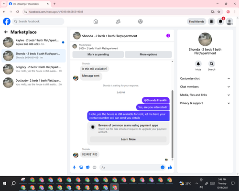Mute the Shonda conversation

(198, 64)
